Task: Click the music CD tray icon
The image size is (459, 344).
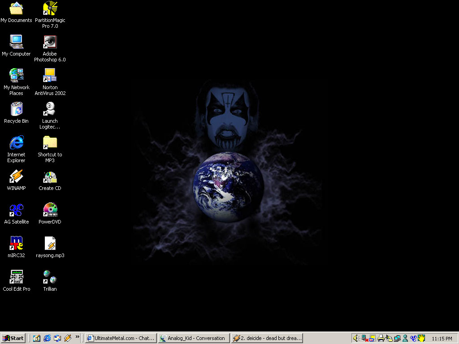Action: (x=389, y=338)
